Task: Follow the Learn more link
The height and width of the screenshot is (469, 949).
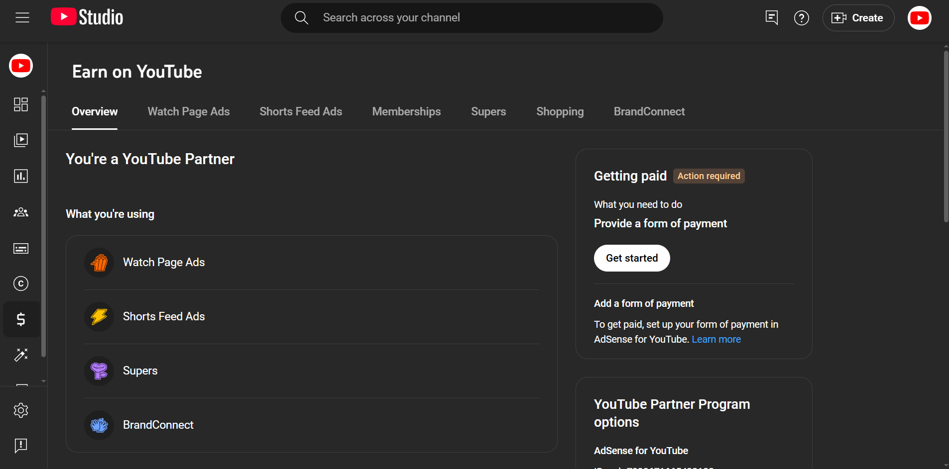Action: (x=716, y=339)
